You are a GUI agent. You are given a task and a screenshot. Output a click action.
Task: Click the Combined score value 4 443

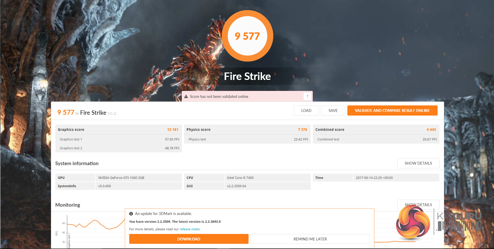pos(431,130)
